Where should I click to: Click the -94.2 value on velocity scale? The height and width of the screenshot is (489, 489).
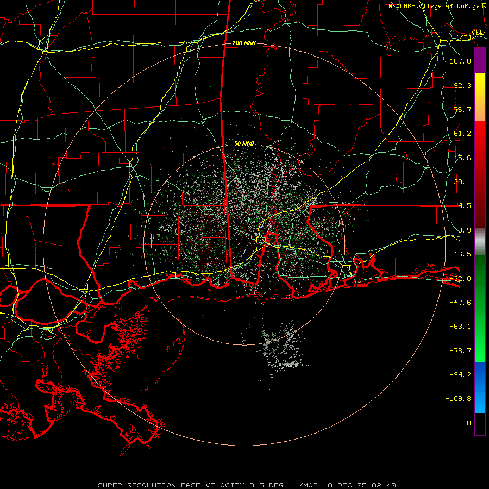coord(460,375)
